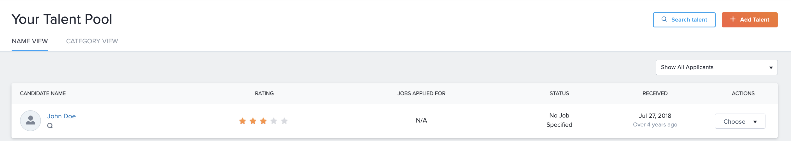Screen dimensions: 791x141
Task: Click the arrow on Show All Applicants
Action: click(771, 68)
